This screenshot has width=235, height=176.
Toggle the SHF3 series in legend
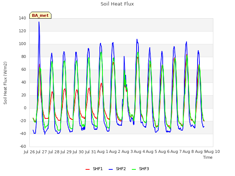click(x=140, y=169)
